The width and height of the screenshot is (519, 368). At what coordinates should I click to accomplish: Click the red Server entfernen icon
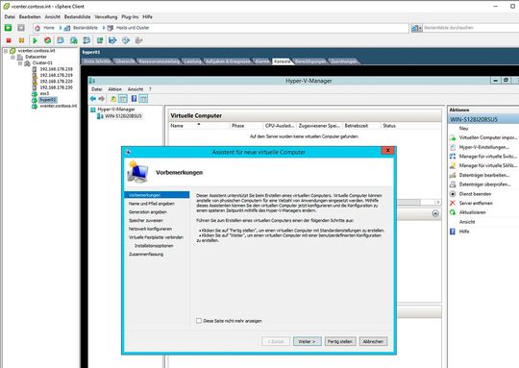[x=453, y=203]
